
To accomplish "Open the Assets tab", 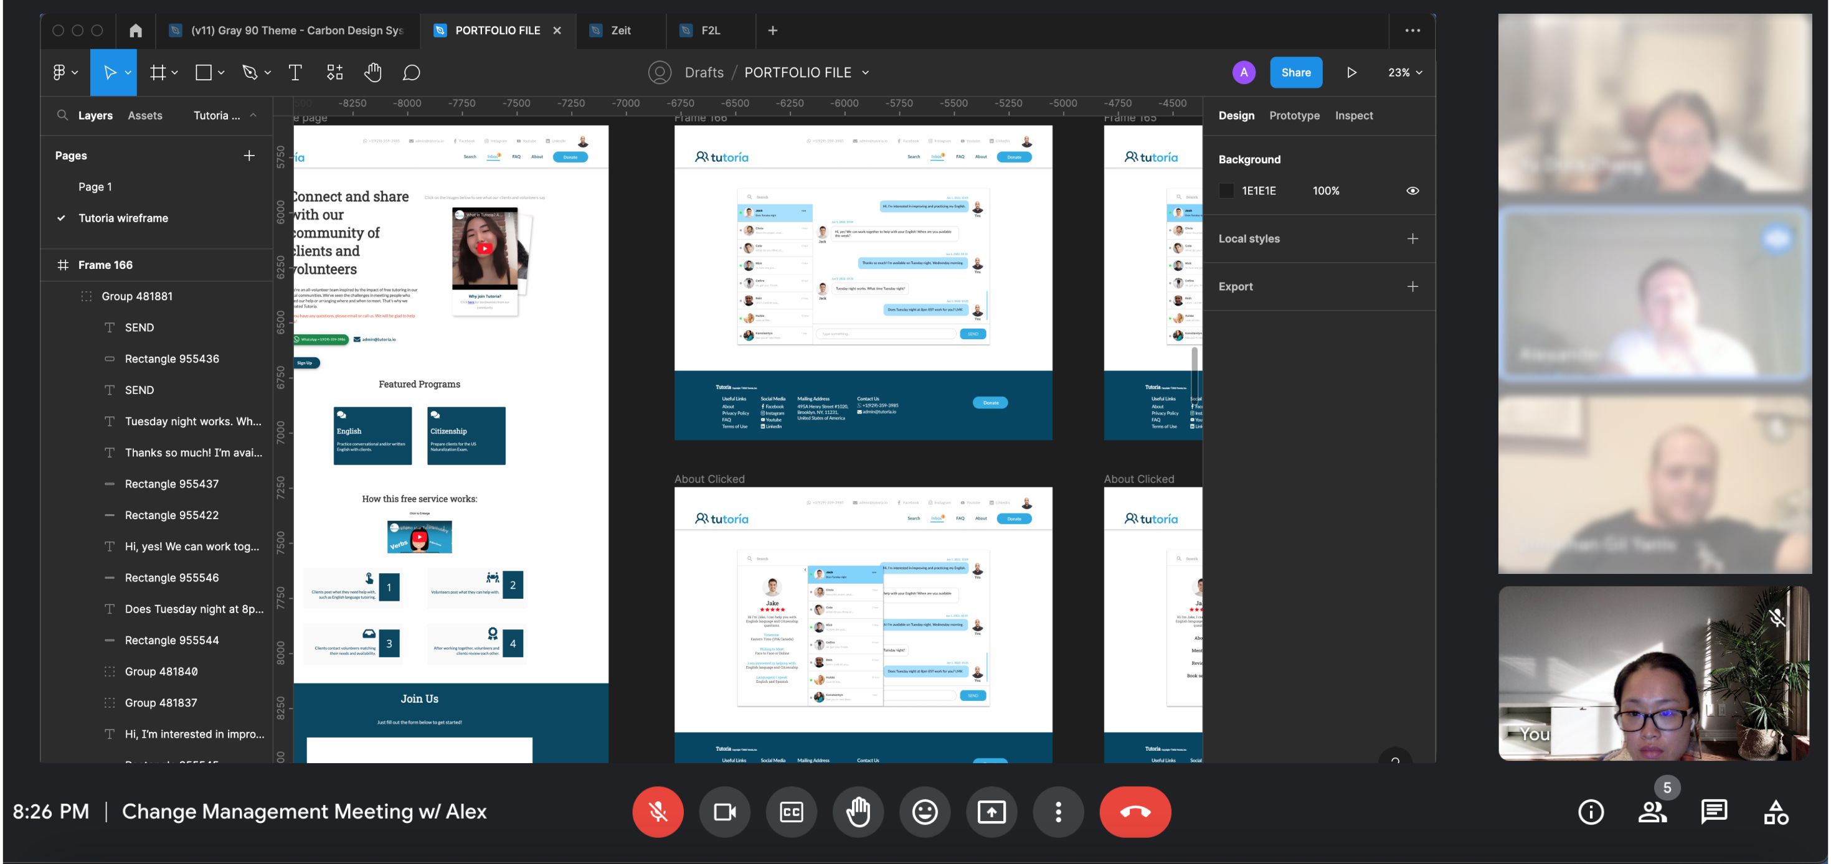I will click(145, 115).
